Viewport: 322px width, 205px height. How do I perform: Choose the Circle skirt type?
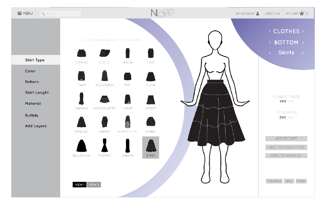click(x=104, y=53)
